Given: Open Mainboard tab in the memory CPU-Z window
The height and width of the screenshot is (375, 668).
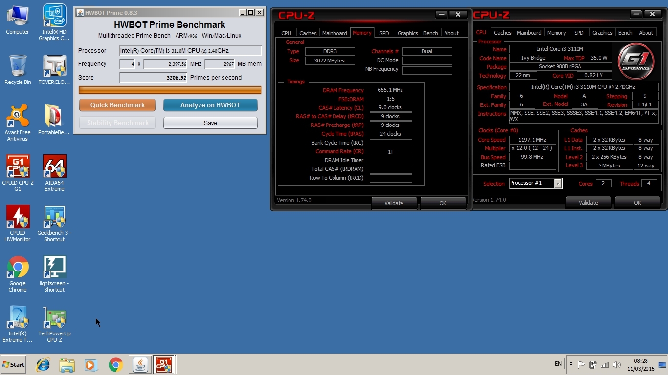Looking at the screenshot, I should point(334,33).
